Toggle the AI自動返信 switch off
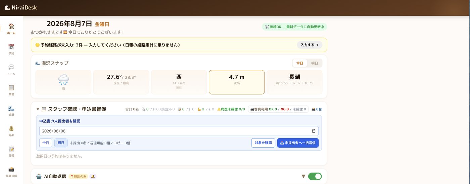 pyautogui.click(x=315, y=176)
